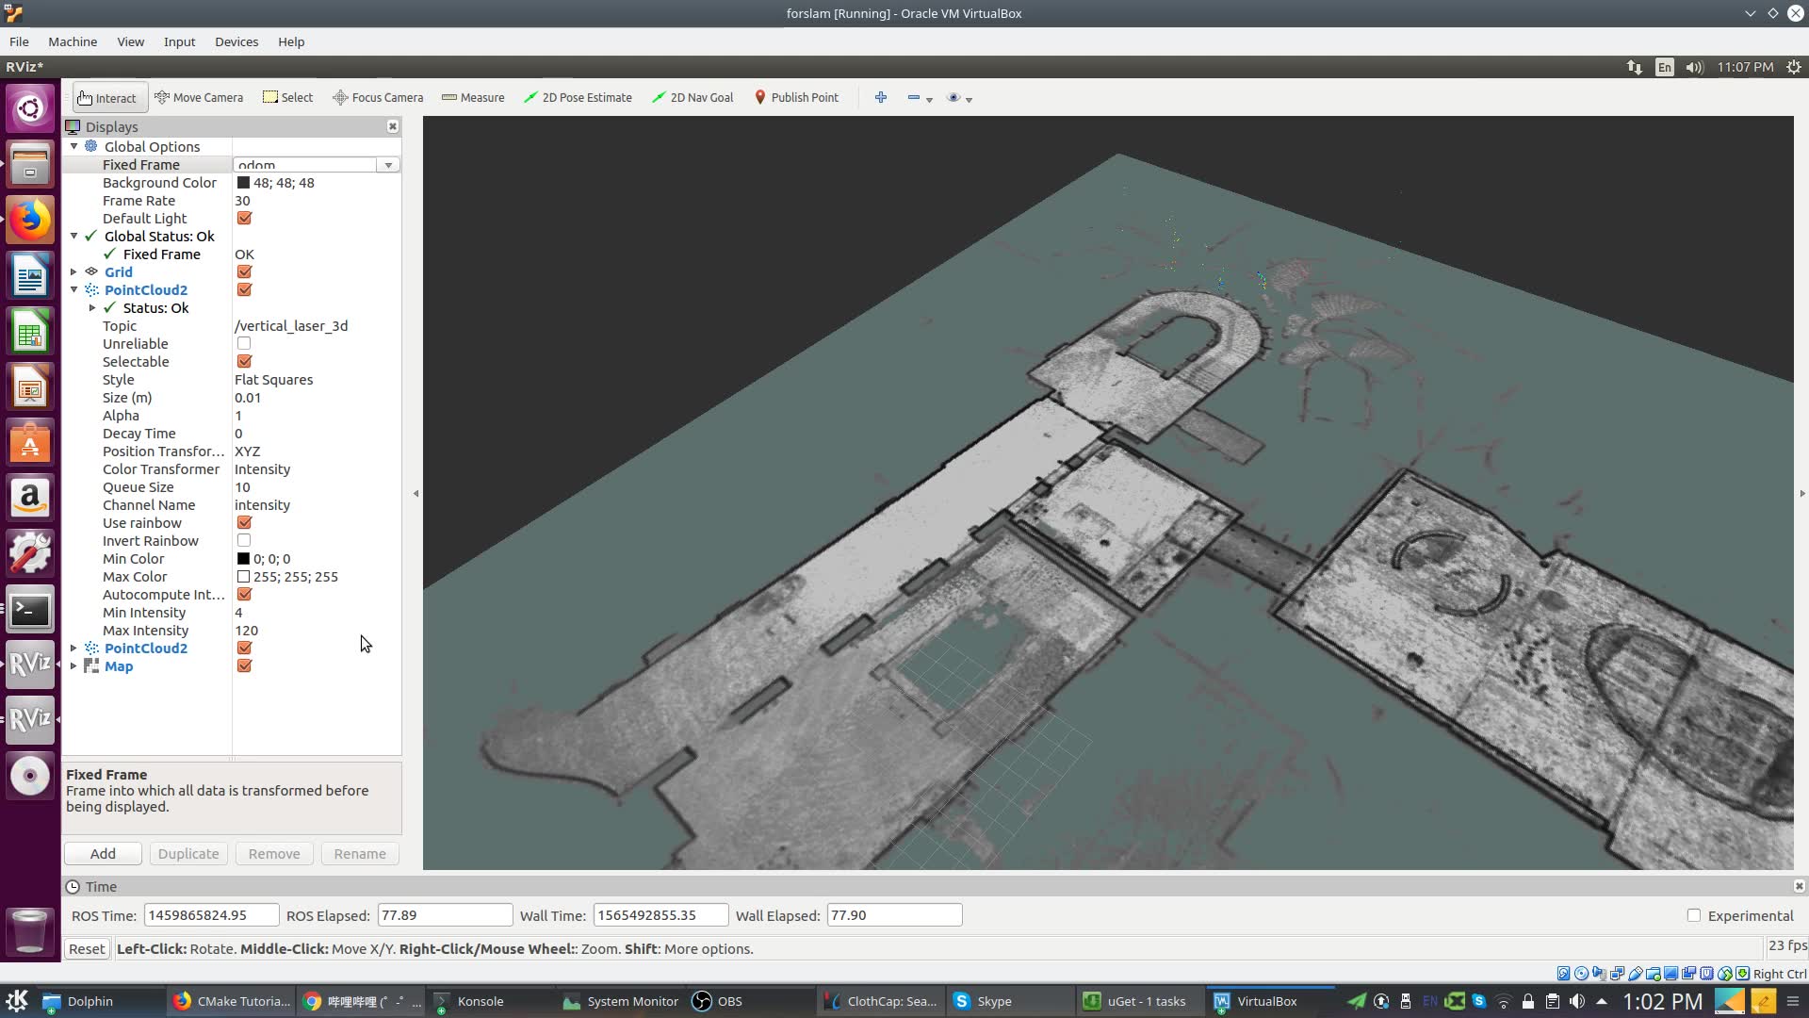Choose the 2D Pose Estimate tool
This screenshot has width=1809, height=1018.
[x=578, y=97]
